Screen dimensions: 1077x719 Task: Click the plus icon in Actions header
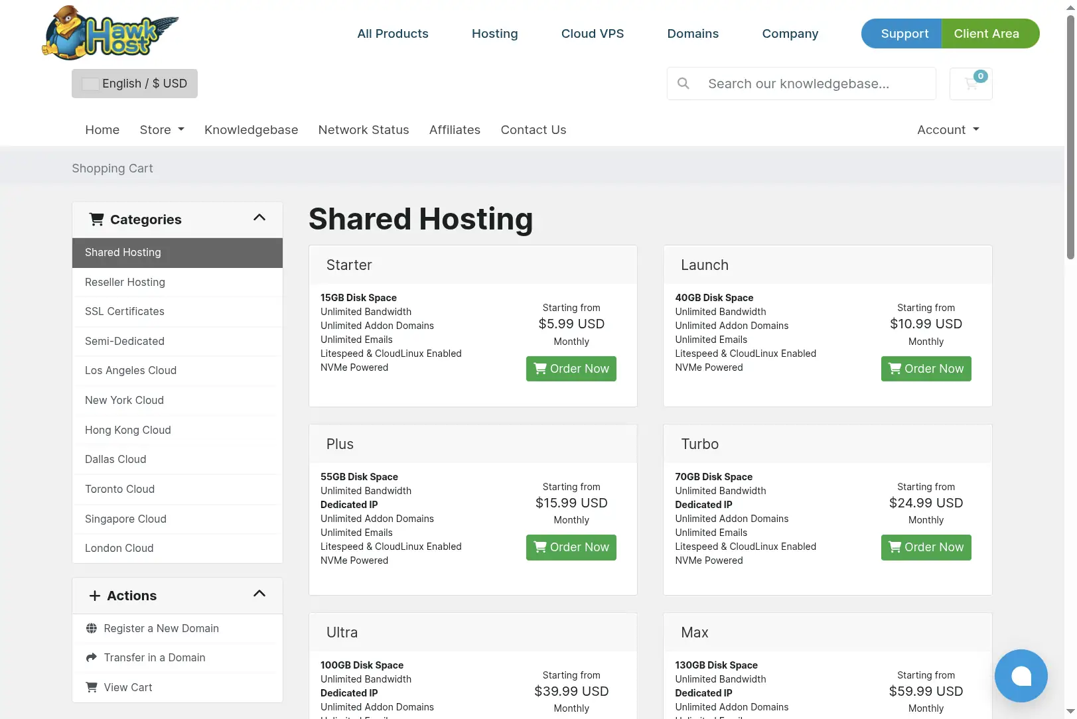(95, 596)
